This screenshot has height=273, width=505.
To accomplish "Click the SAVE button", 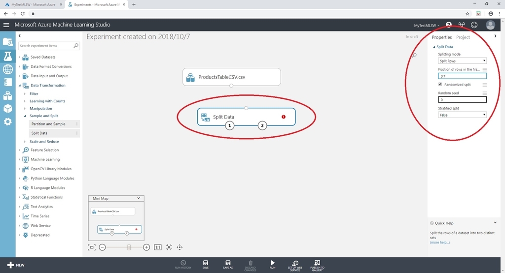I will point(206,264).
